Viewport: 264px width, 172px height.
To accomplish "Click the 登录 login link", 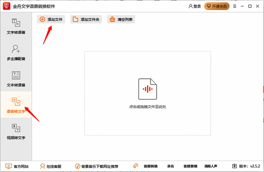I will click(194, 6).
